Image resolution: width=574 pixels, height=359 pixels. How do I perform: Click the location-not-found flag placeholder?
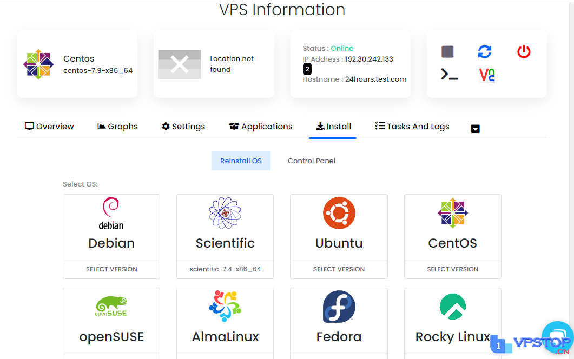[x=180, y=64]
